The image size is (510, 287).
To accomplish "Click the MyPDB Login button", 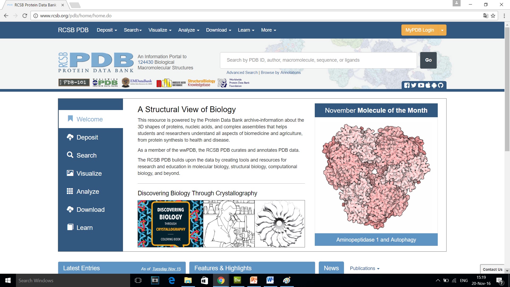I will point(420,30).
